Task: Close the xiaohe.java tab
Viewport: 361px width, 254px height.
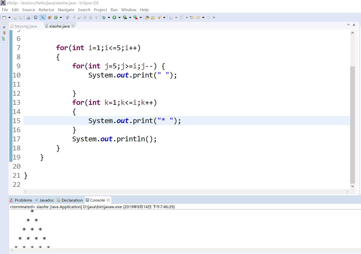Action: pos(73,26)
